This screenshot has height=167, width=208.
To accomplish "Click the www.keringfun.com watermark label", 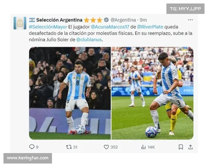I will (x=28, y=158).
